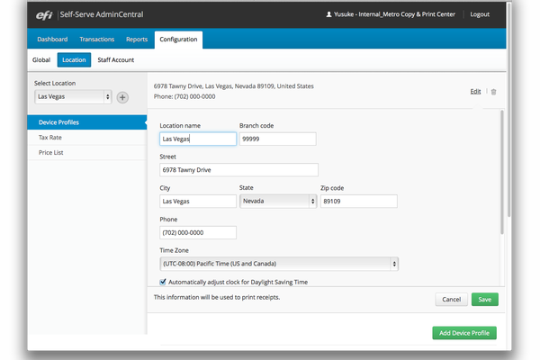Image resolution: width=540 pixels, height=360 pixels.
Task: Click the trash icon to delete the location
Action: [x=493, y=92]
